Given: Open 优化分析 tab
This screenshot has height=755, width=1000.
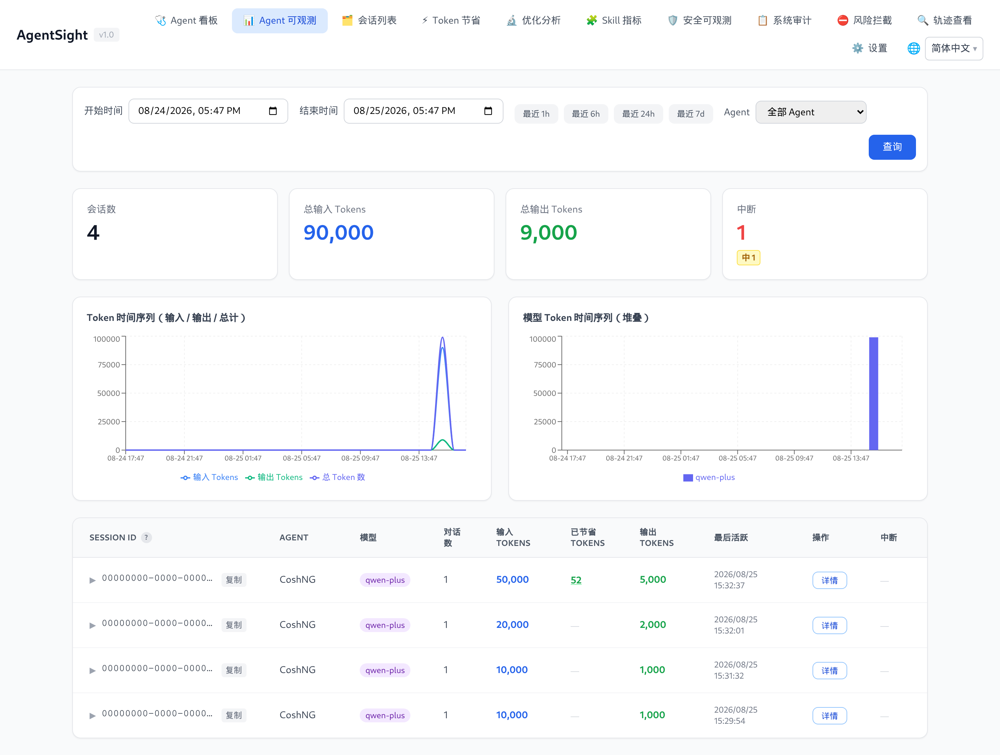Looking at the screenshot, I should 533,20.
